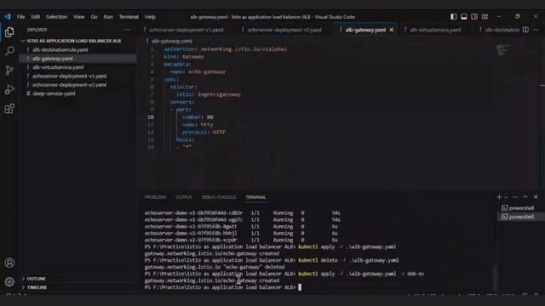Place cursor on 'kind: Gateway' line

click(x=184, y=57)
